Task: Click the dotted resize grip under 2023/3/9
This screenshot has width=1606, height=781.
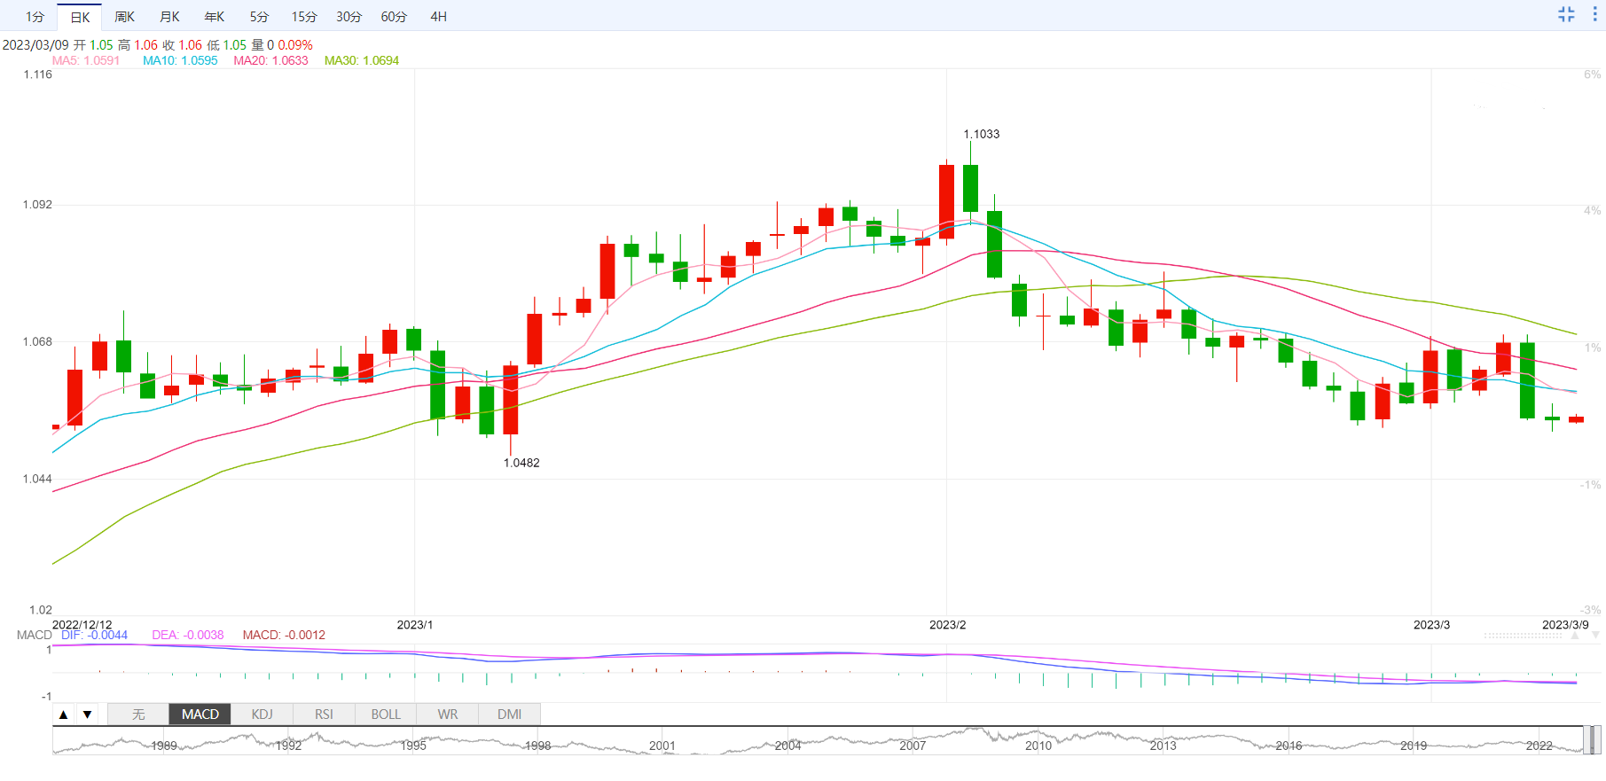Action: (1523, 636)
